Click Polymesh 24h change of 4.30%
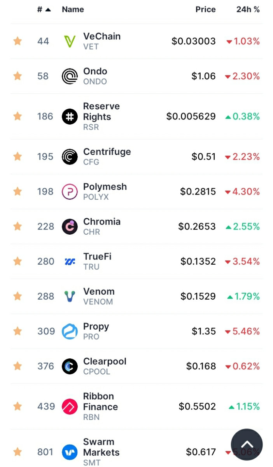273x467 pixels. (x=242, y=191)
